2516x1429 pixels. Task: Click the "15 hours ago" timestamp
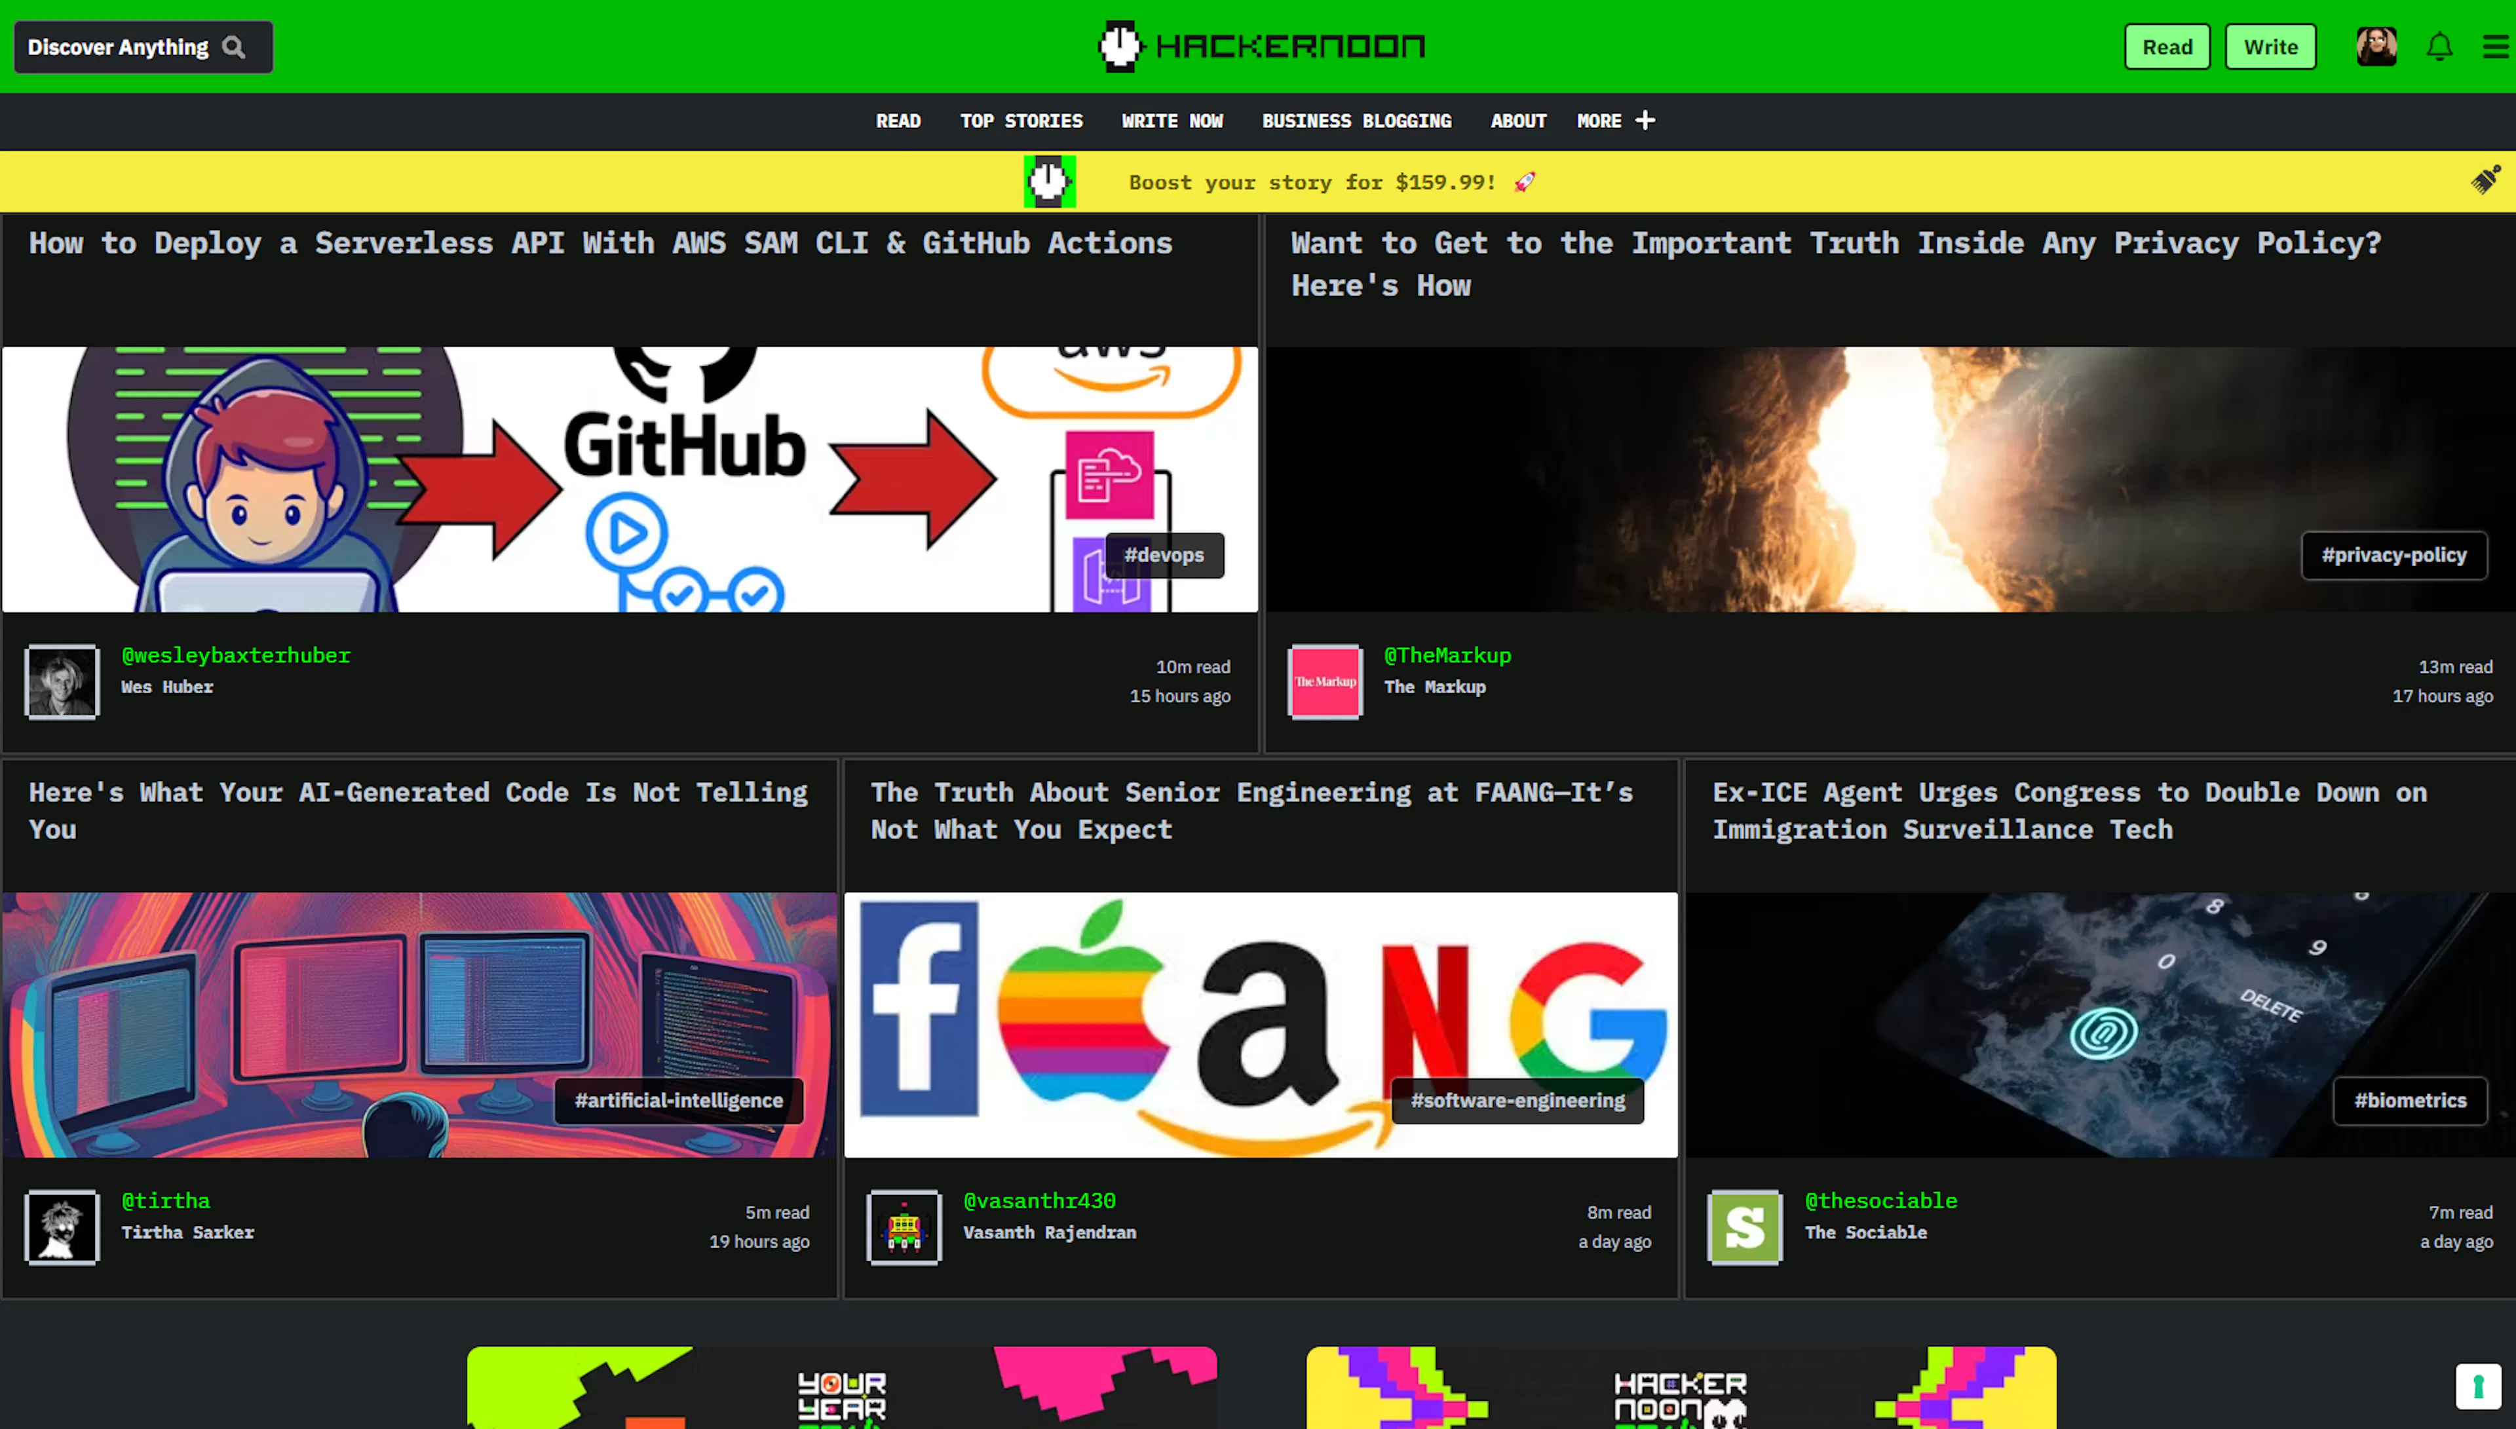(x=1179, y=696)
